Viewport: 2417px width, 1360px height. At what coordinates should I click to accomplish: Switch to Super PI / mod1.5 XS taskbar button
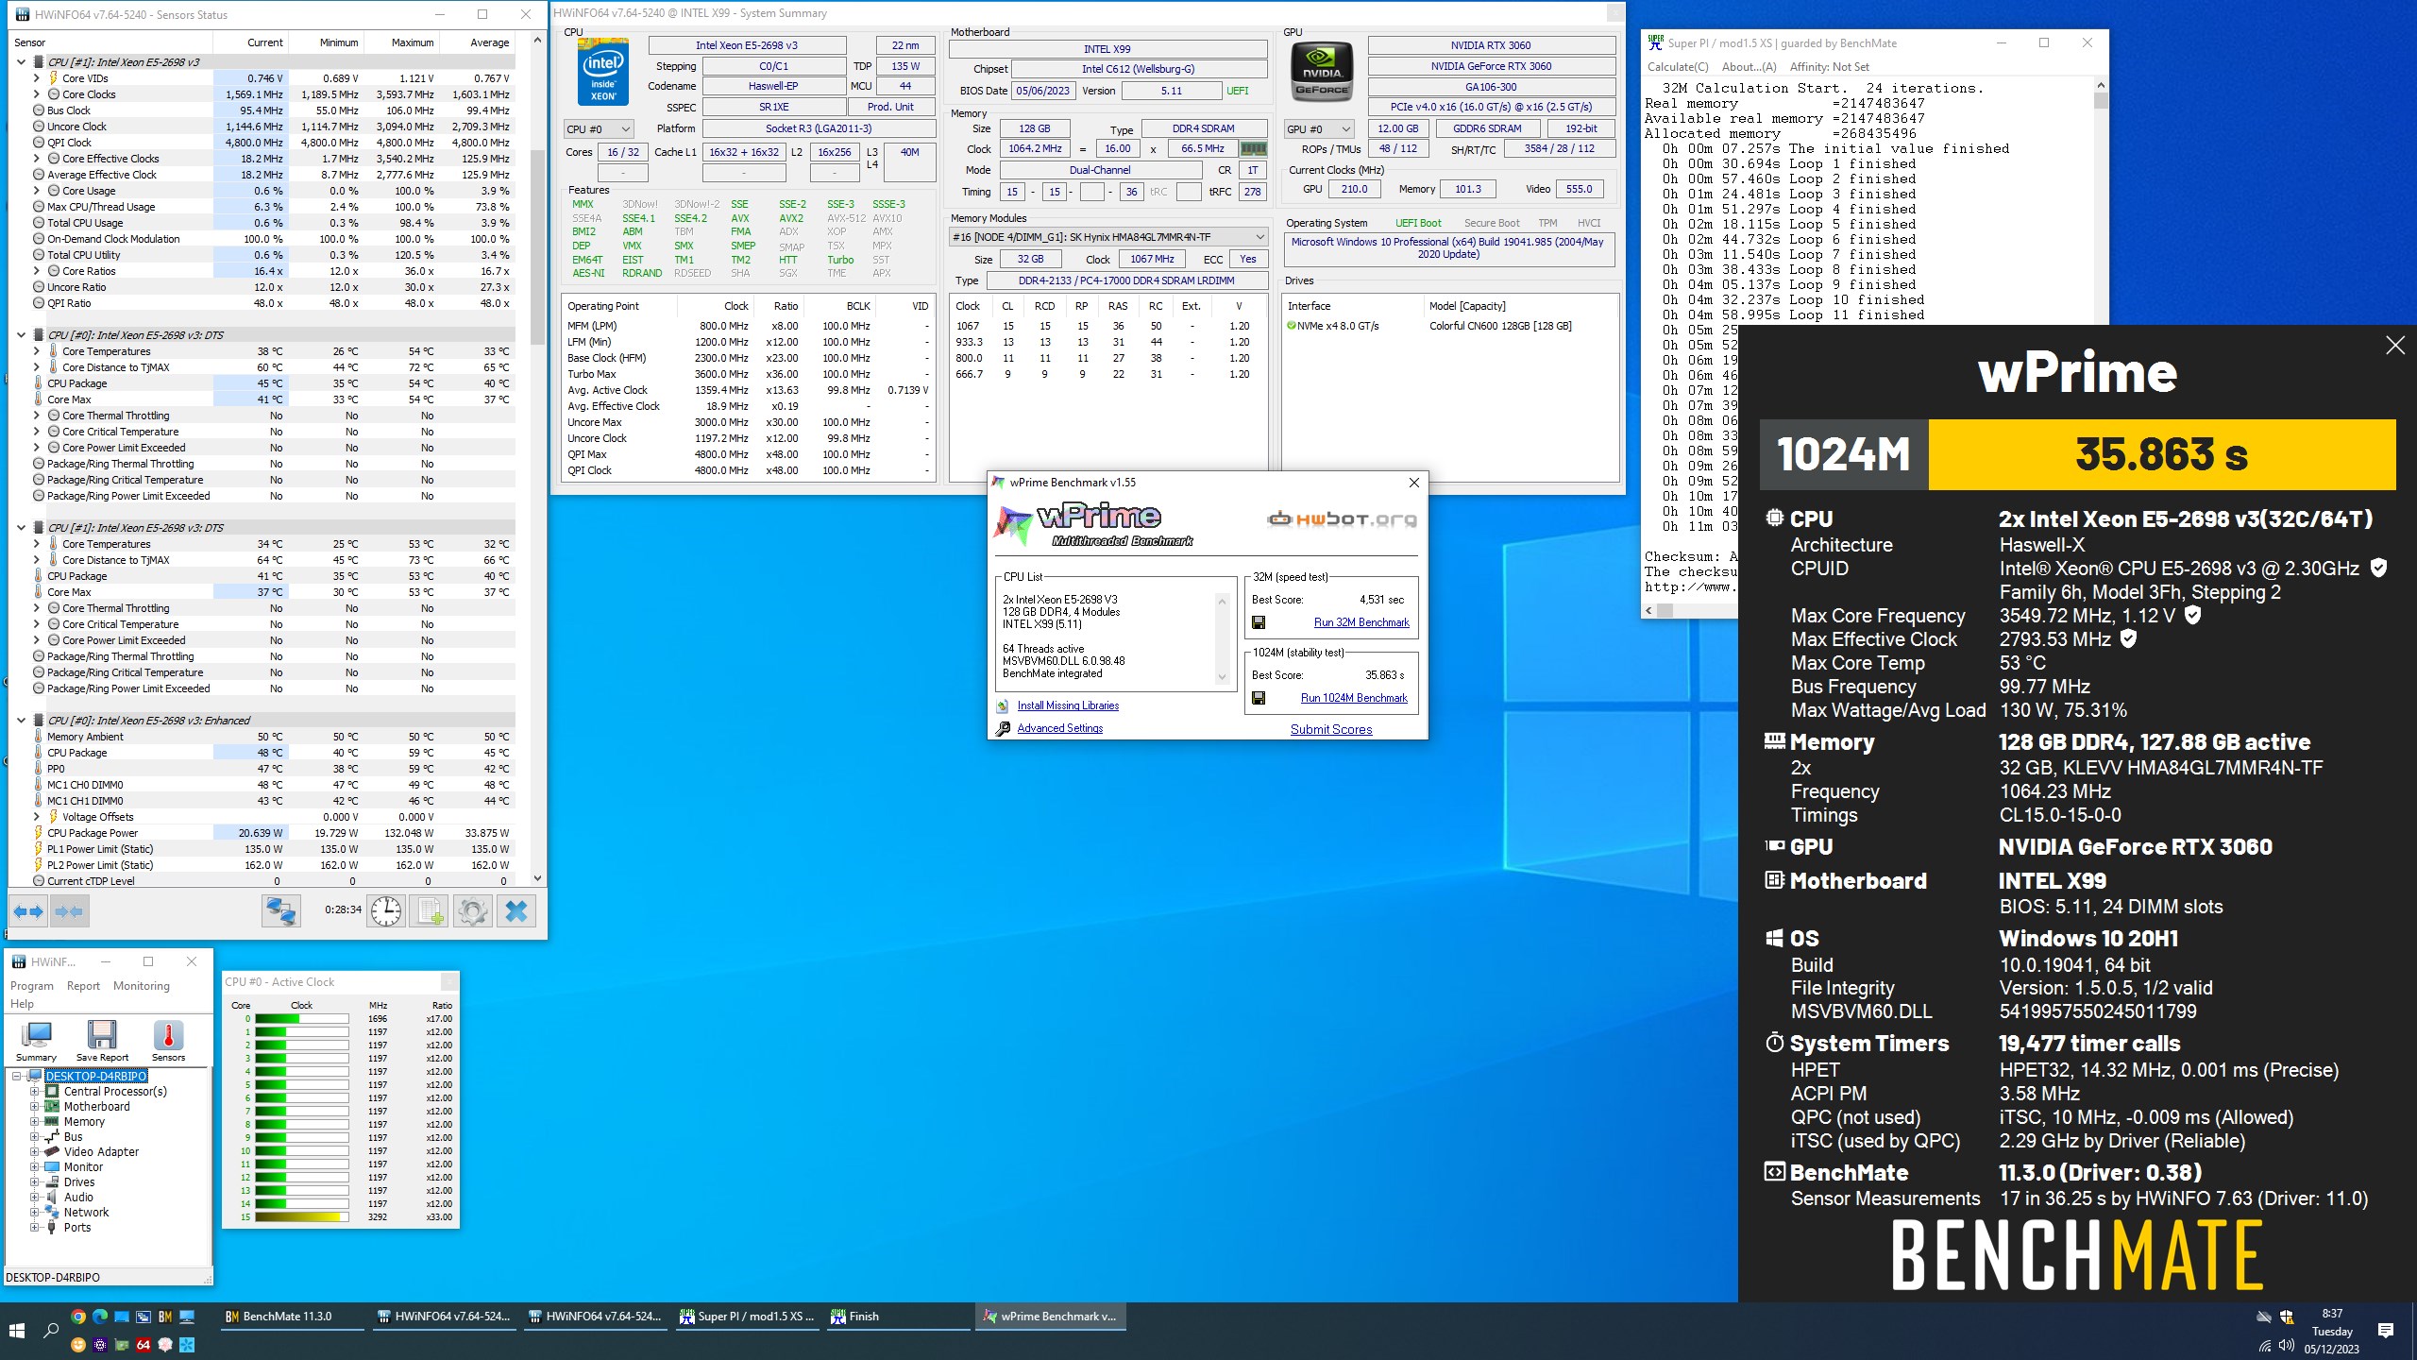[x=746, y=1317]
